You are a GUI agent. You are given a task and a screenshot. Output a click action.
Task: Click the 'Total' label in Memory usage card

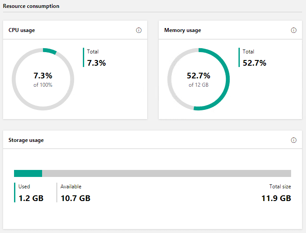(248, 52)
